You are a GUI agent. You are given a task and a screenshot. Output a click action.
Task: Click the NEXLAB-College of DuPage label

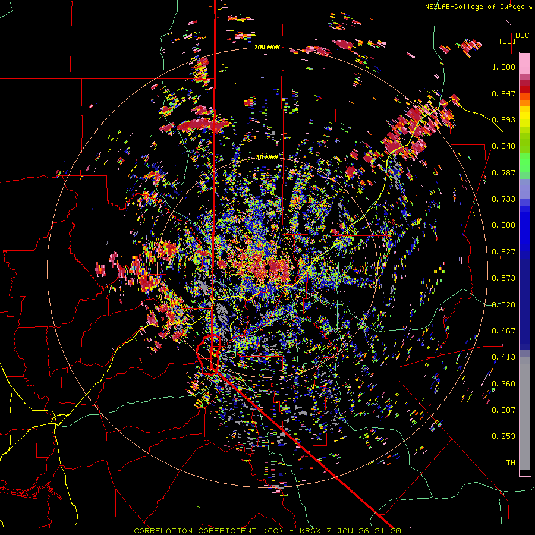click(474, 7)
